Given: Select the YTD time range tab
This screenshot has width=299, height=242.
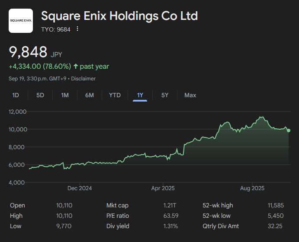Looking at the screenshot, I should 115,95.
